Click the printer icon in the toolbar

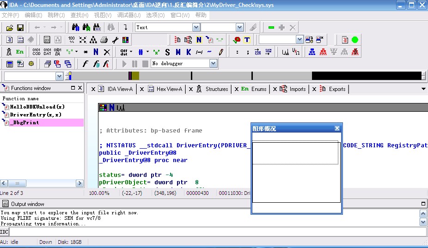click(x=104, y=40)
